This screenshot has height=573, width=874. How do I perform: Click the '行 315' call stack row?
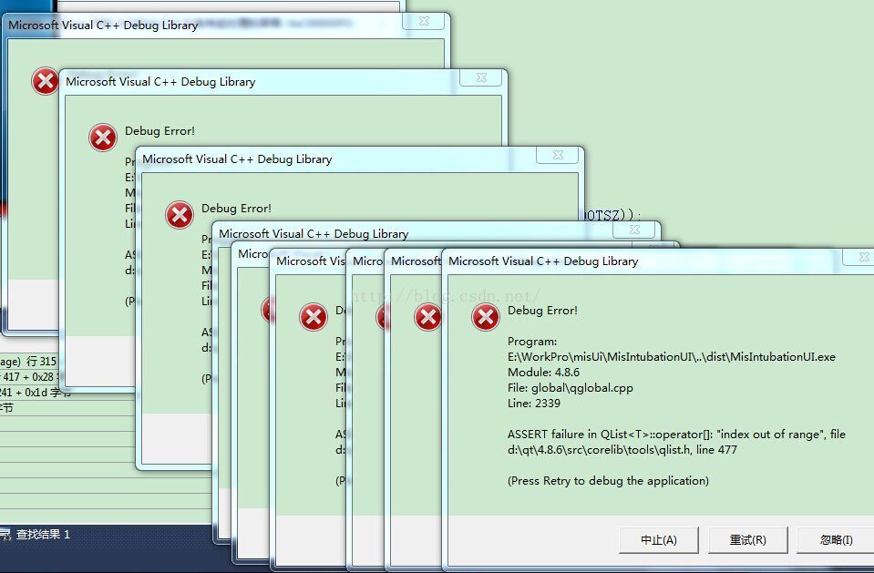tap(28, 361)
